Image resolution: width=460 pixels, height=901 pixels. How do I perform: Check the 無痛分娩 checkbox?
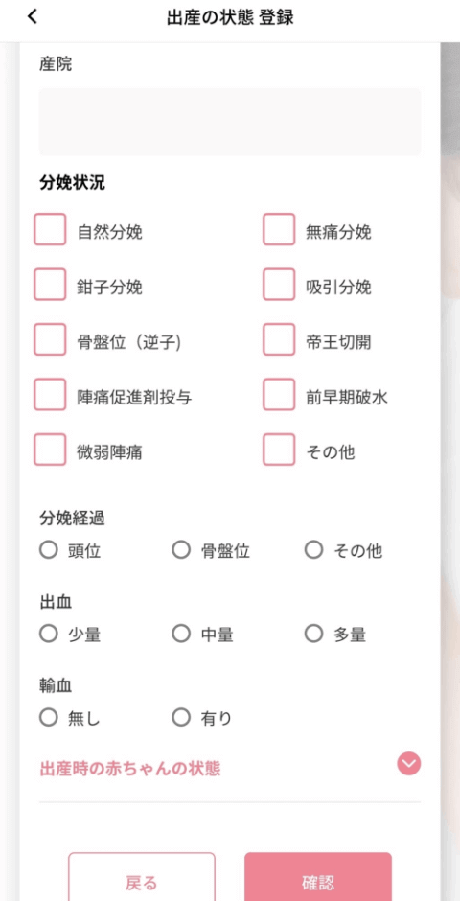point(279,229)
